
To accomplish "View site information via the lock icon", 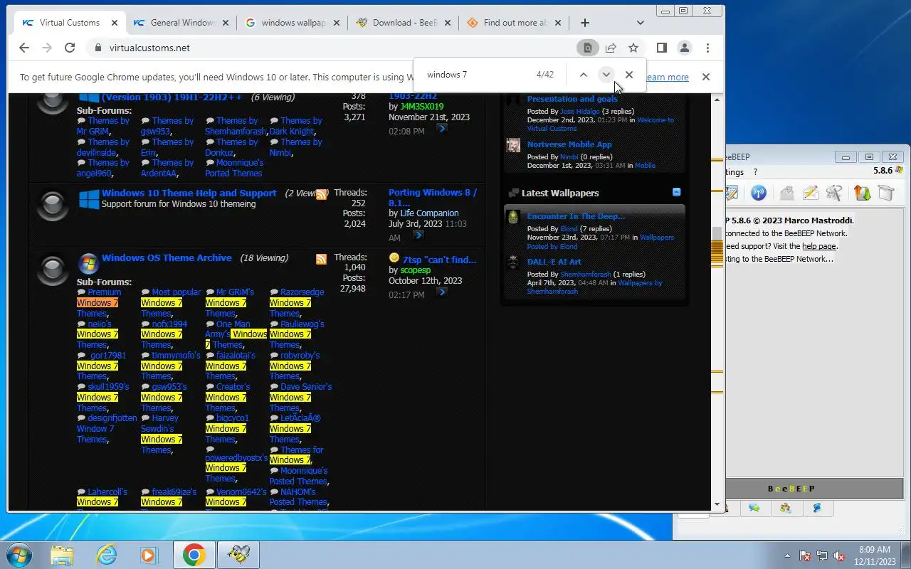I will (x=98, y=48).
